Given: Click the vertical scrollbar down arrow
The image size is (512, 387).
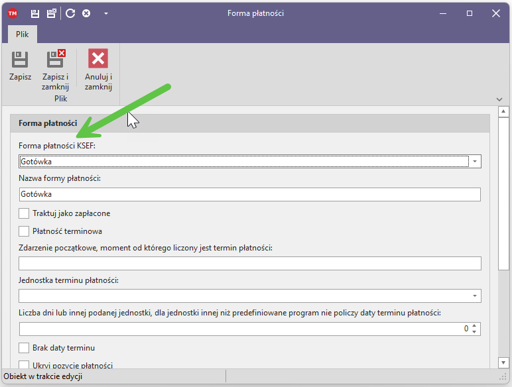Looking at the screenshot, I should [503, 362].
